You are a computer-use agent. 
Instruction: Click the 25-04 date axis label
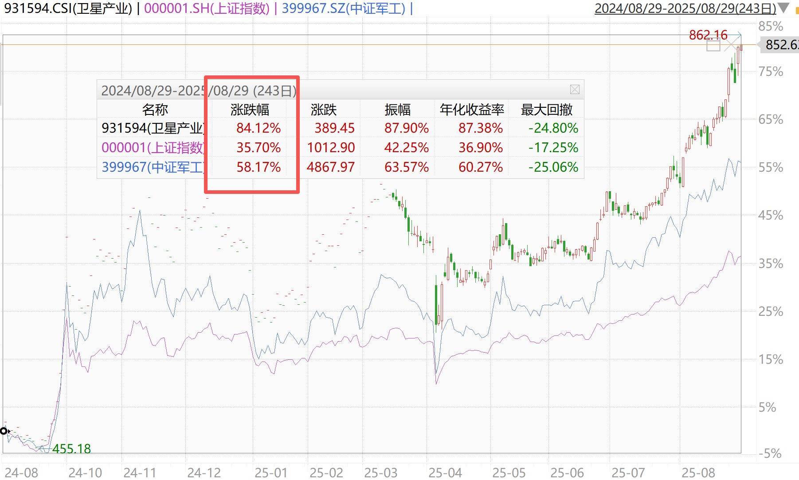(445, 472)
